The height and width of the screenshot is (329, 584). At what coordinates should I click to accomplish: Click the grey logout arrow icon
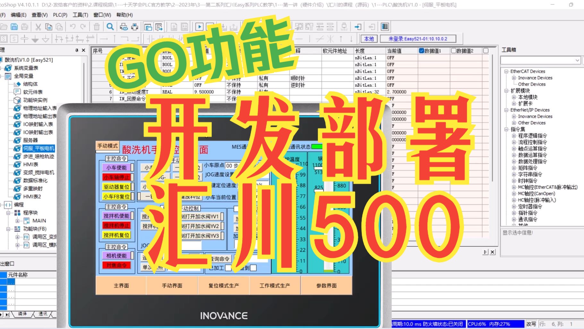(x=371, y=27)
